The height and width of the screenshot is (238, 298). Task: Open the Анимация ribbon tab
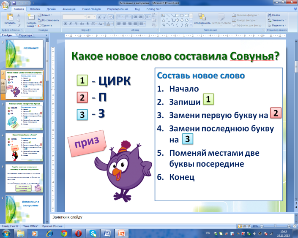[x=69, y=9]
